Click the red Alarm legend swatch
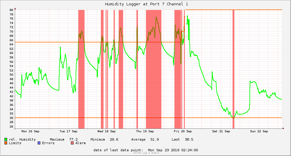291x156 pixels. click(x=72, y=143)
